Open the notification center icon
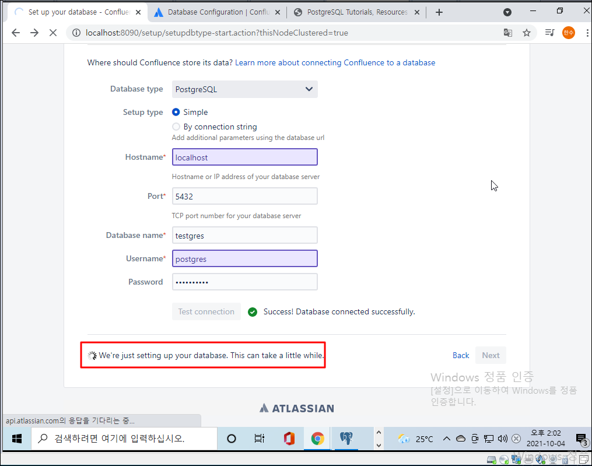The width and height of the screenshot is (592, 466). coord(582,439)
